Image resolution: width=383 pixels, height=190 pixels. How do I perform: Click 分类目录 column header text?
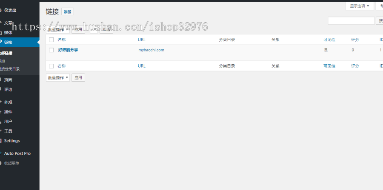click(x=227, y=40)
